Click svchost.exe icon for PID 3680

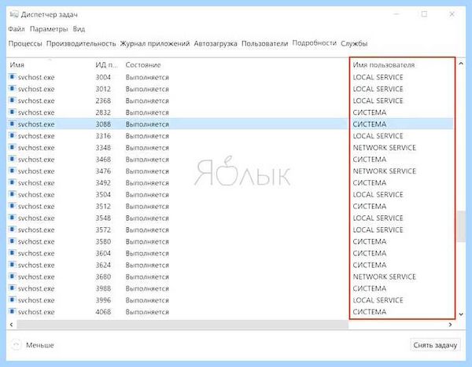(12, 276)
